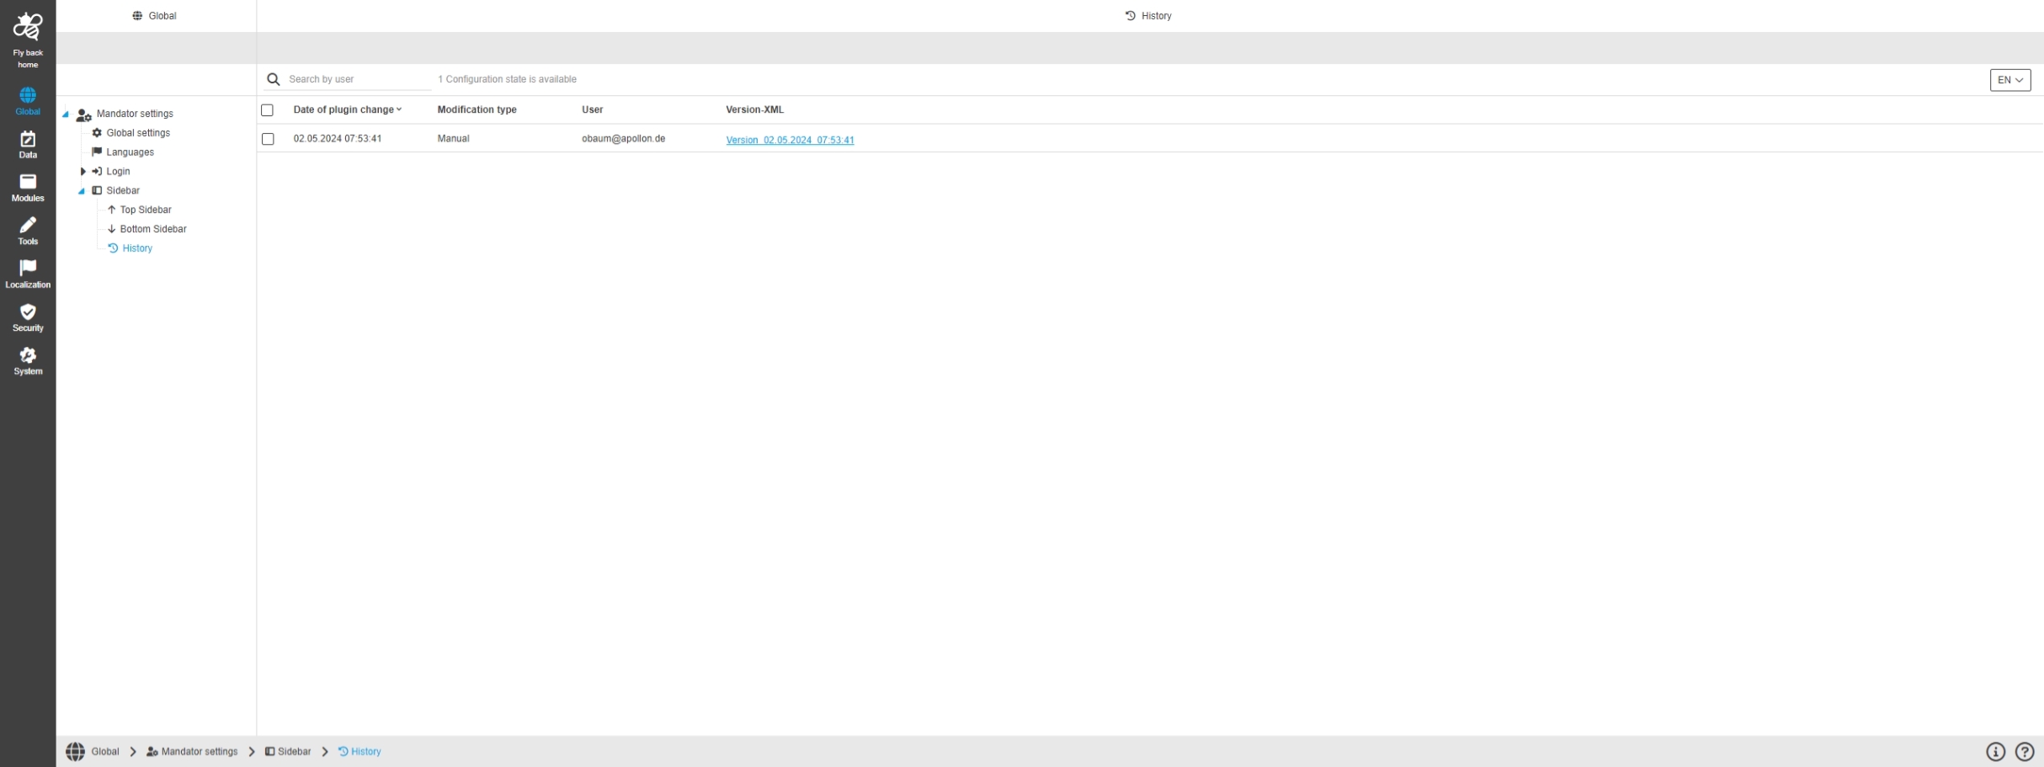Click the History title in the top header
This screenshot has width=2044, height=767.
(1157, 16)
